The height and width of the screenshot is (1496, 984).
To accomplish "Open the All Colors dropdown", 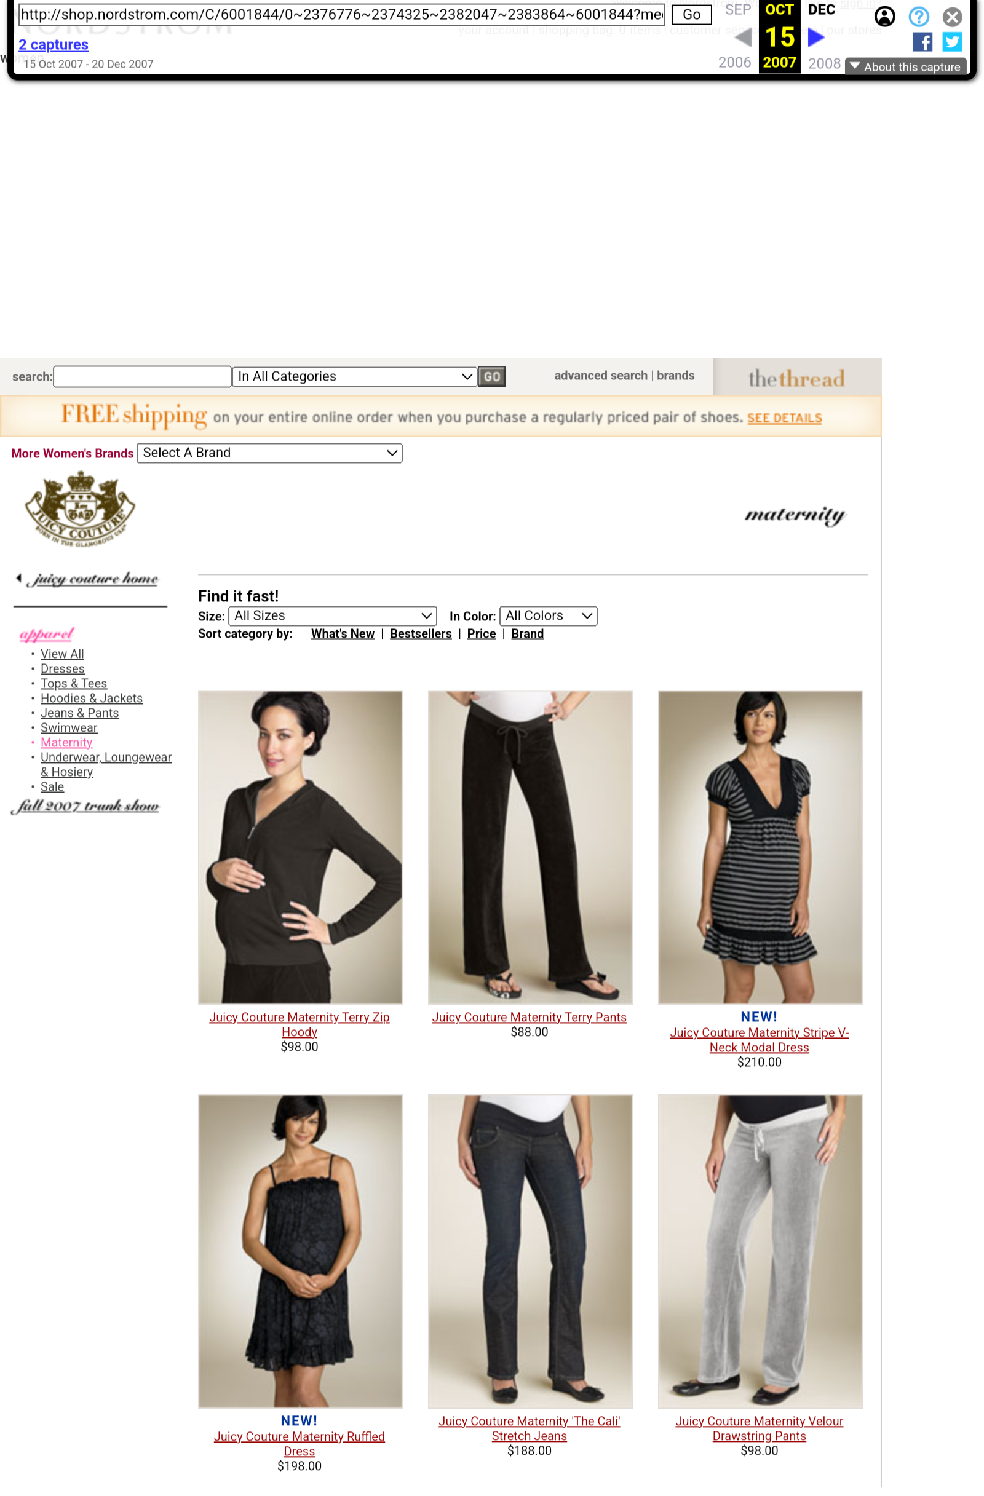I will [x=549, y=616].
